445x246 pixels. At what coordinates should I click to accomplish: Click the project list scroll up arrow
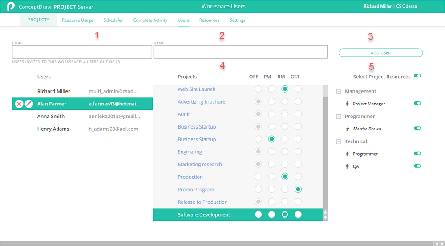[x=326, y=212]
